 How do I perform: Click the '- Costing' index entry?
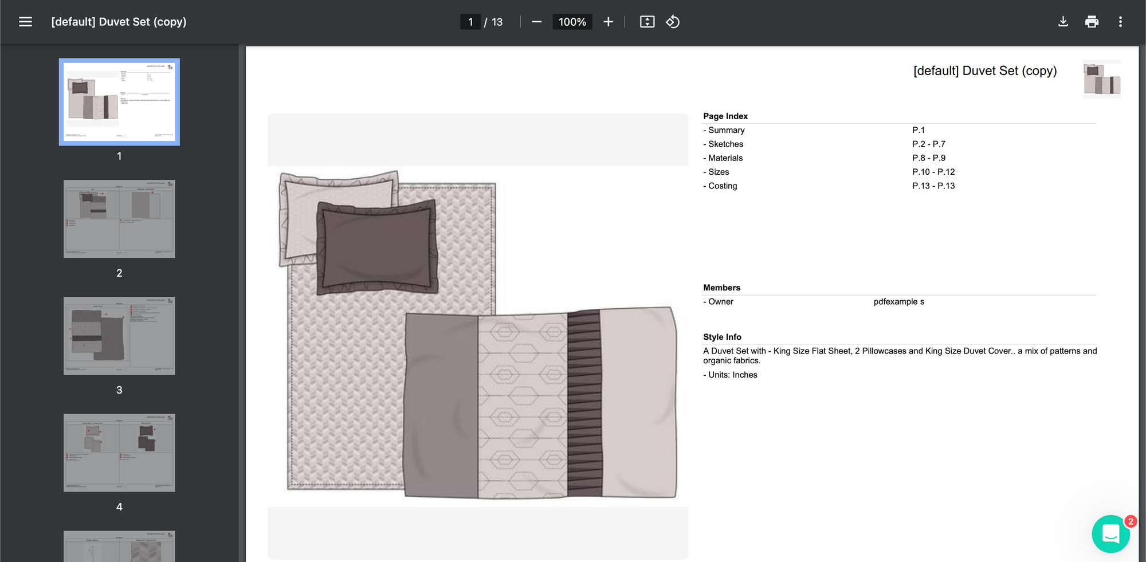click(720, 186)
